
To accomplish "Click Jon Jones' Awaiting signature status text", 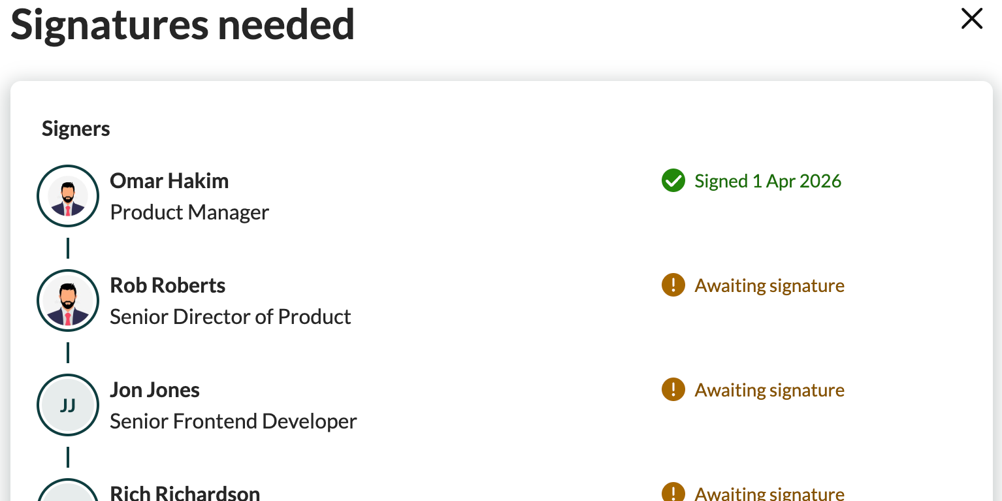I will point(769,390).
